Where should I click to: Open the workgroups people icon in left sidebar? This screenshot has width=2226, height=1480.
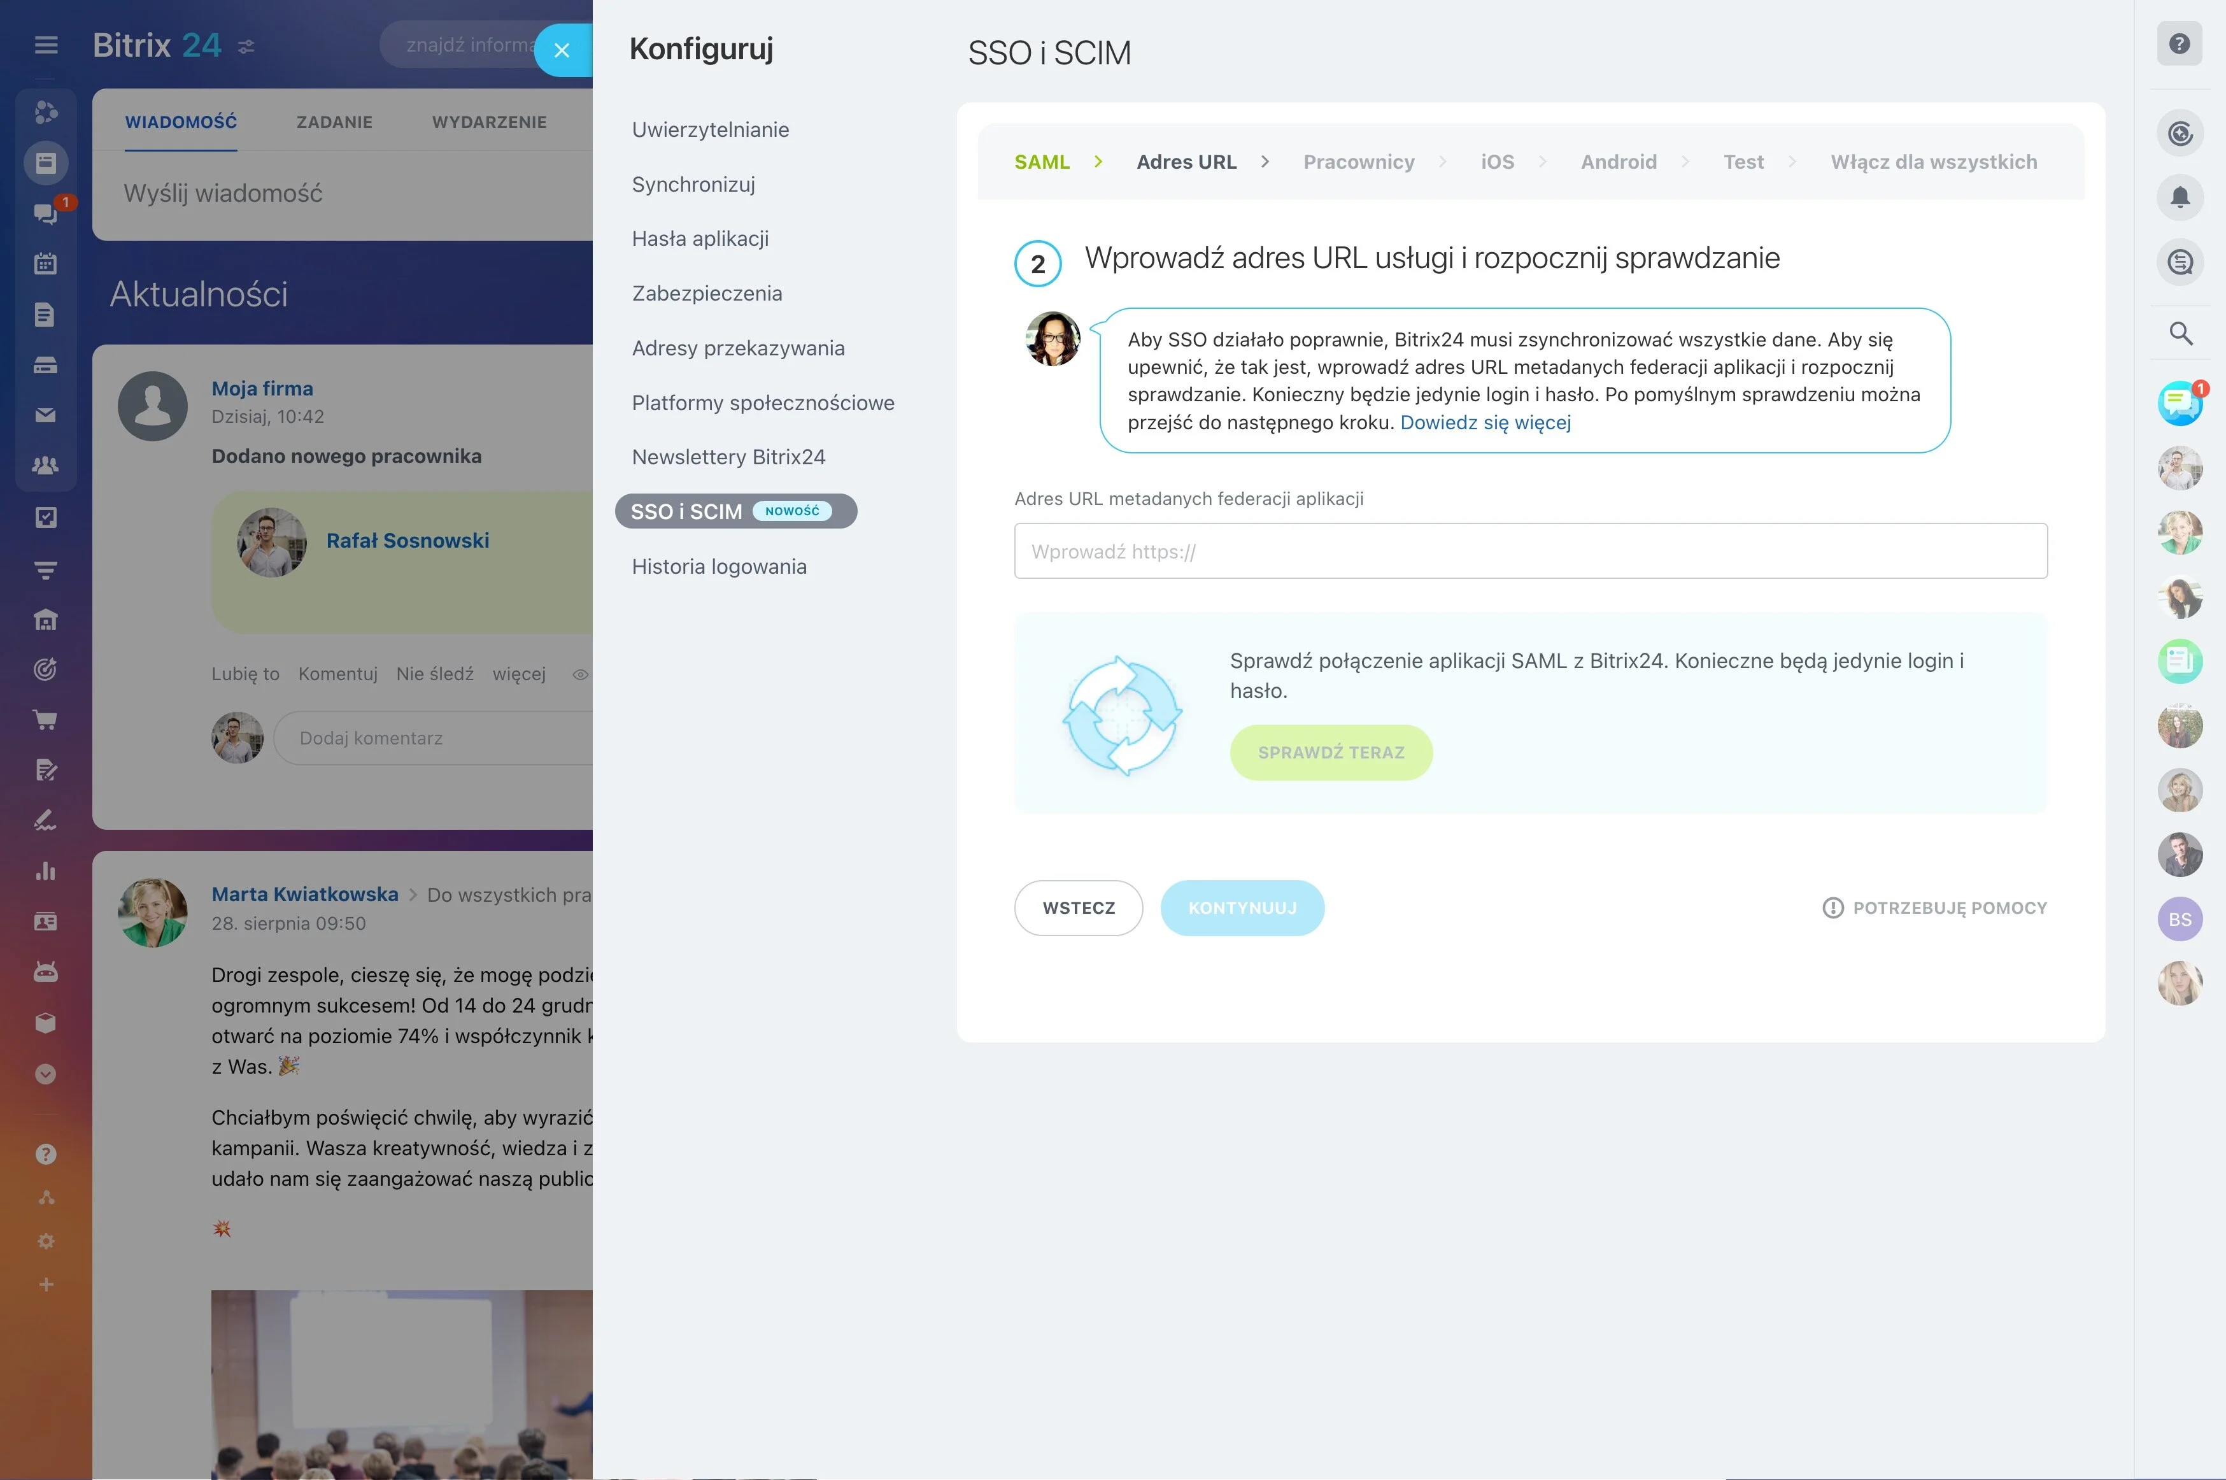click(x=45, y=466)
